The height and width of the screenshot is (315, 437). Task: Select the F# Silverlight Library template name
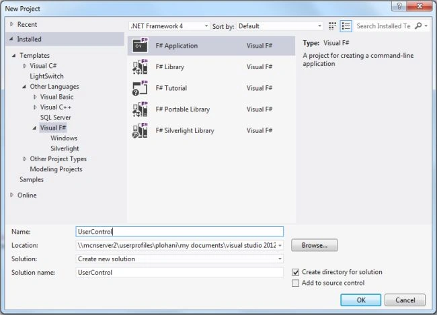click(185, 130)
